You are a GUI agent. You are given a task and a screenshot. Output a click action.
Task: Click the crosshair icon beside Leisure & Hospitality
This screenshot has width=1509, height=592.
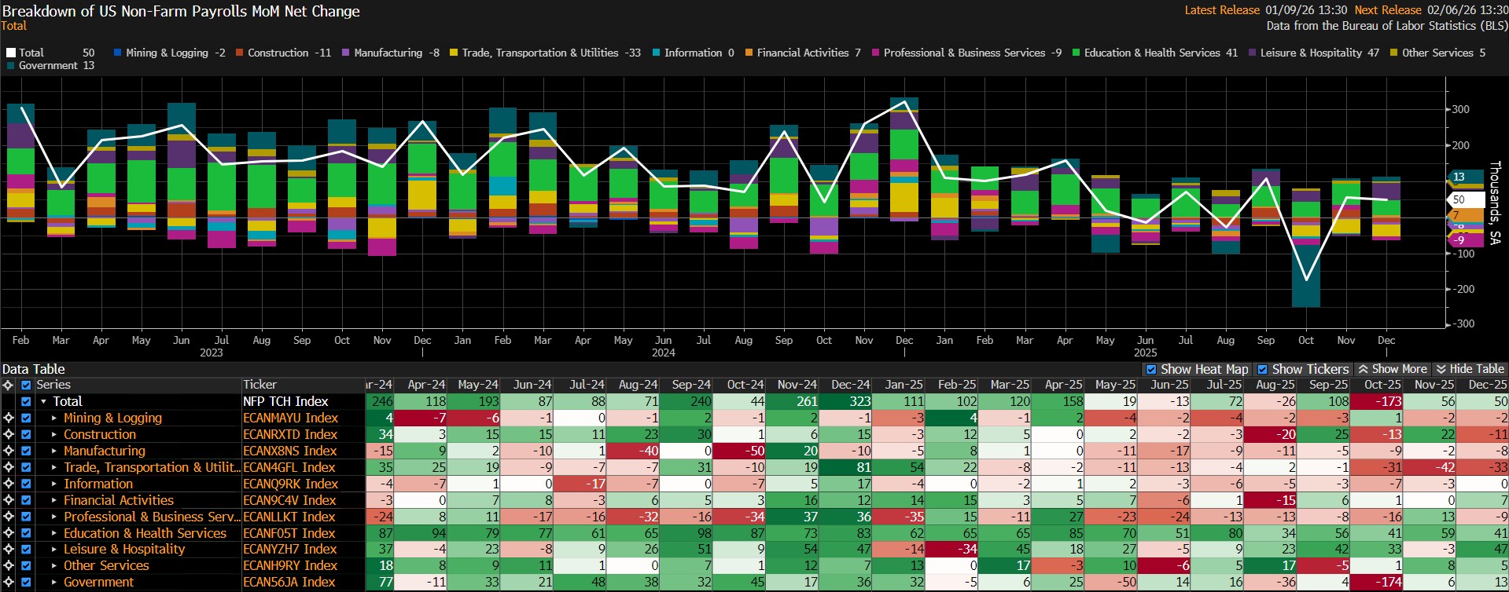8,549
